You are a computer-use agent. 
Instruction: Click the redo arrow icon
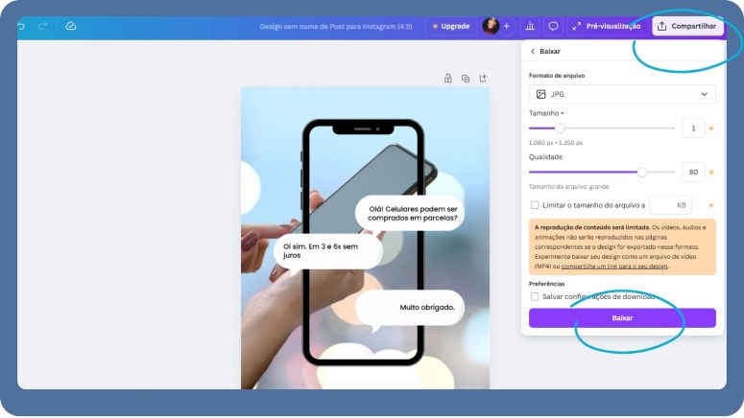[43, 26]
